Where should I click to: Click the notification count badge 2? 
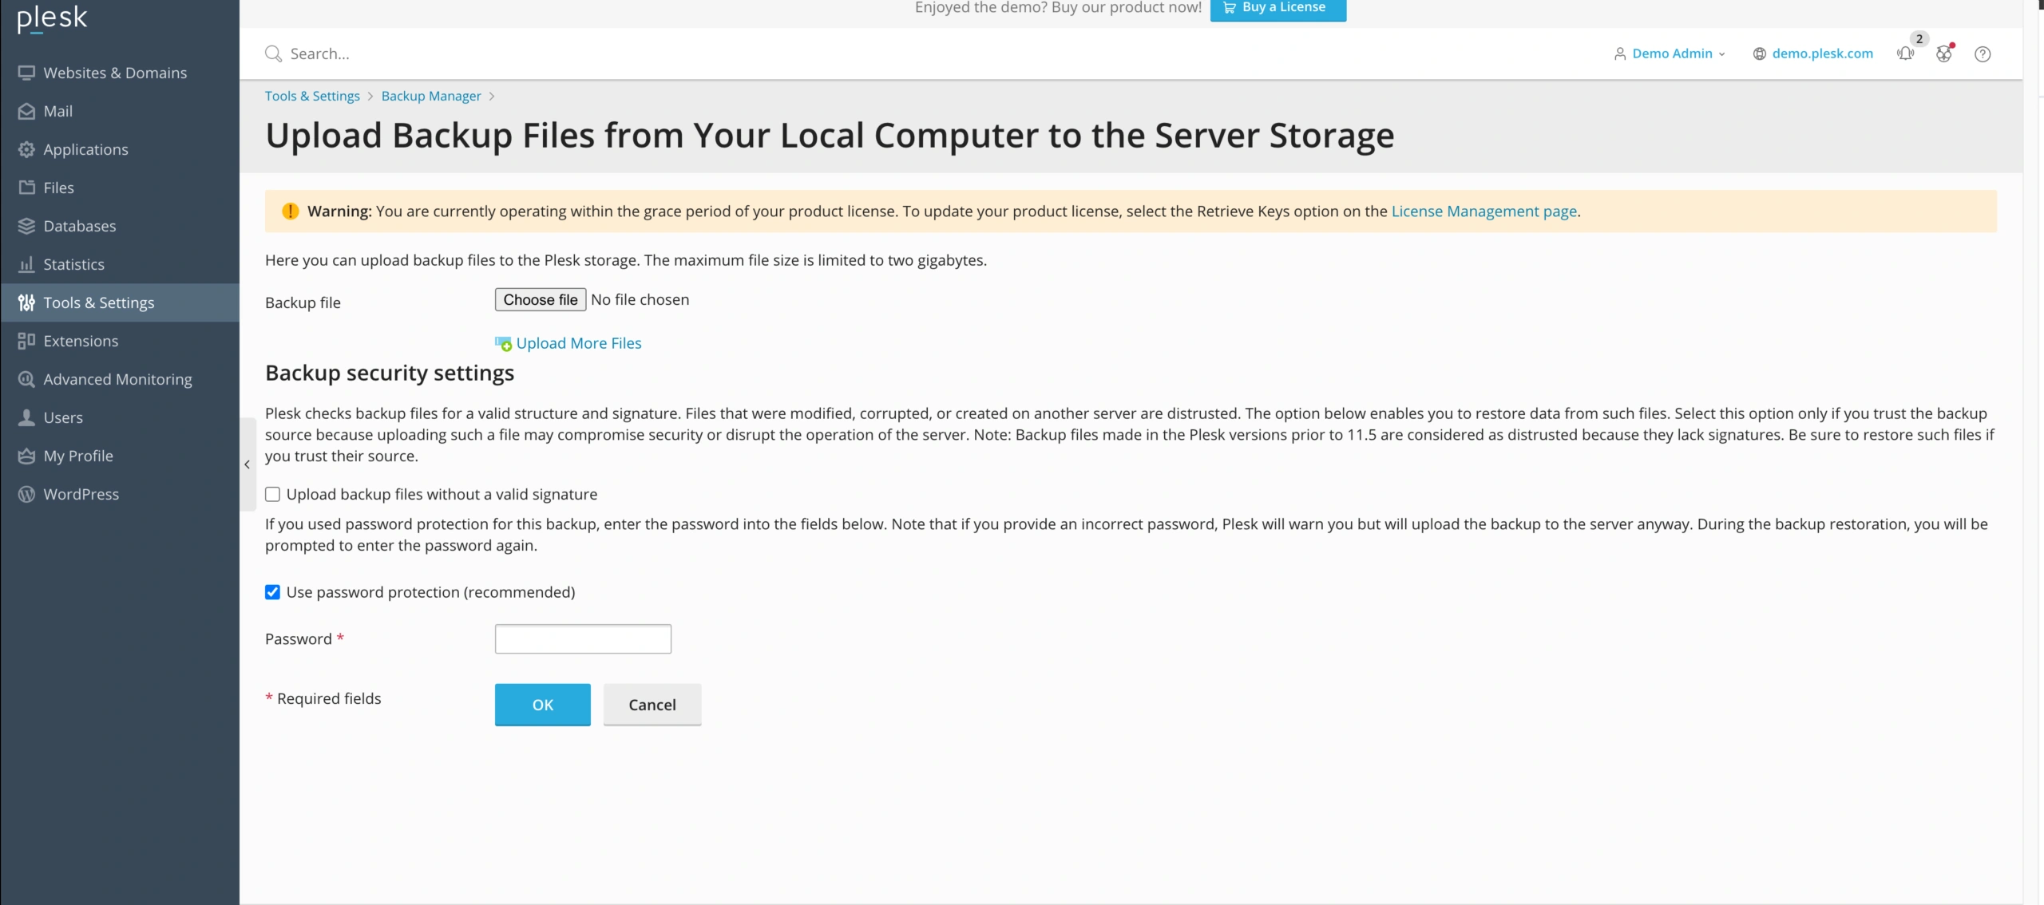(1919, 38)
